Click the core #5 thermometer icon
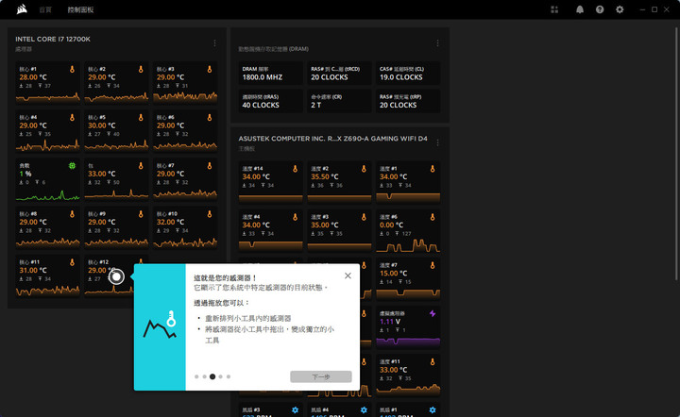 pyautogui.click(x=141, y=118)
